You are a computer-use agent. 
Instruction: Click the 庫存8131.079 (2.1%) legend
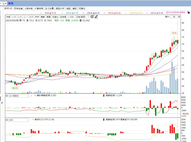[43, 120]
